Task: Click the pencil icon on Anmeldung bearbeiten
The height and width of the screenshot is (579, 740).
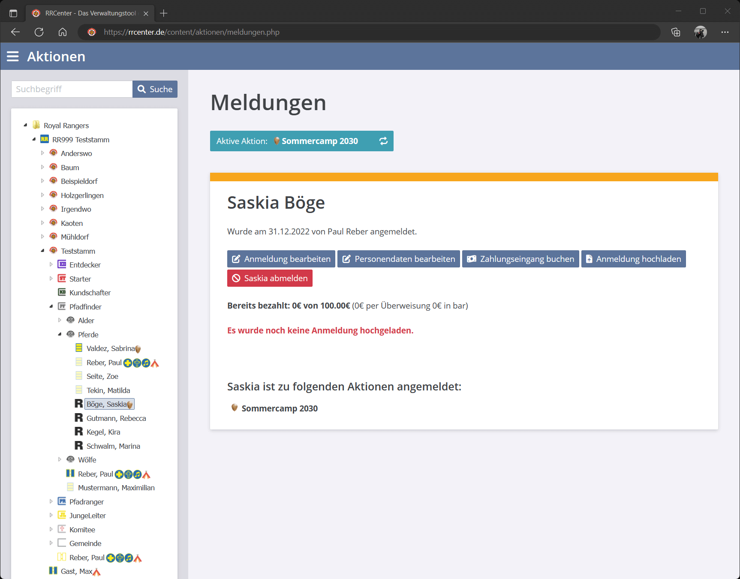Action: tap(236, 259)
